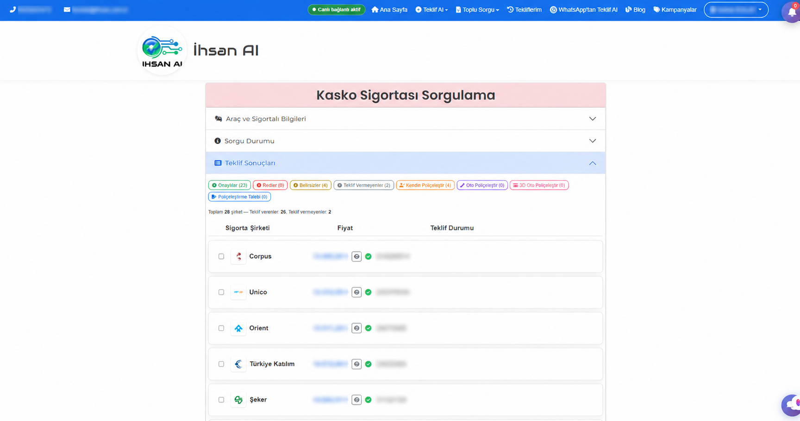Click the car icon beside Araç ve Sigortalı Bilgileri
800x421 pixels.
[x=218, y=119]
